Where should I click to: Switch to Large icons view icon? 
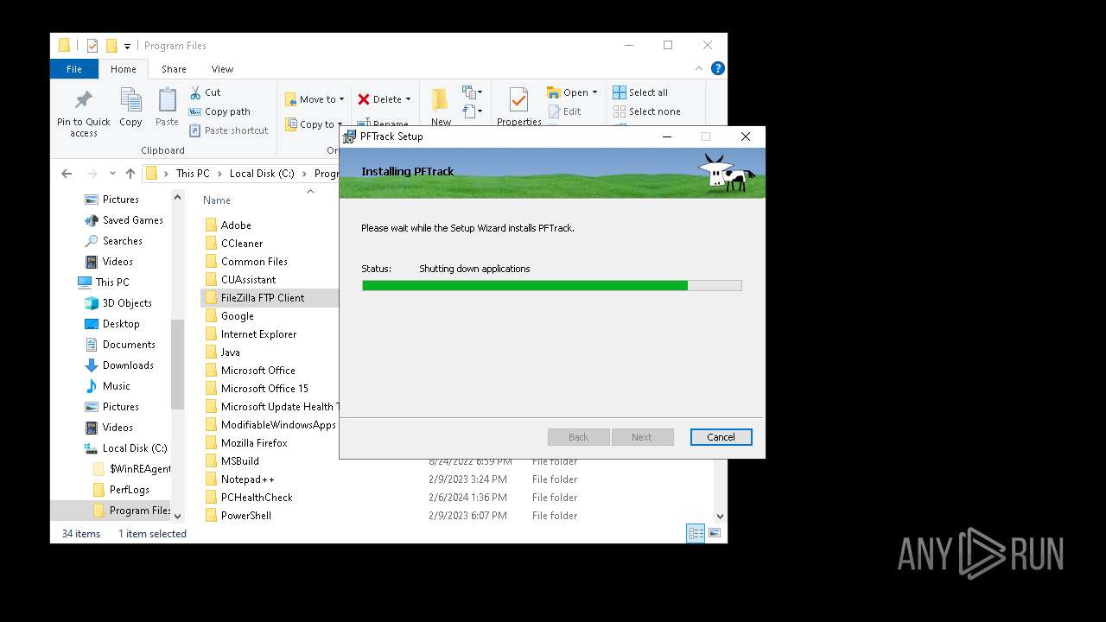pos(715,534)
